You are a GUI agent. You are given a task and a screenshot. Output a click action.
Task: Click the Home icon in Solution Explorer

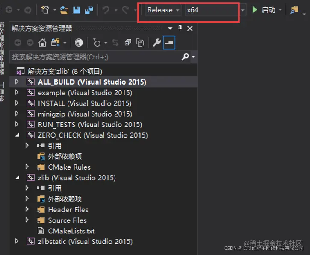(x=42, y=42)
